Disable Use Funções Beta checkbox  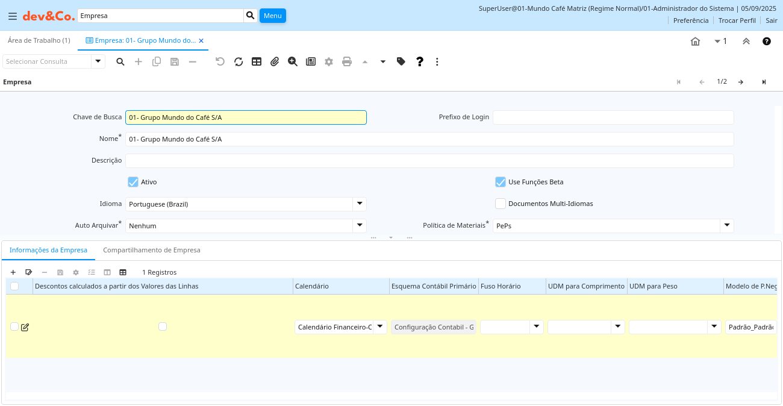click(500, 182)
